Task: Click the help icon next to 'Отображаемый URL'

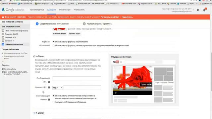Action: click(x=49, y=82)
